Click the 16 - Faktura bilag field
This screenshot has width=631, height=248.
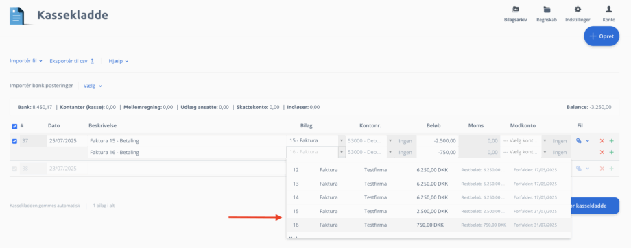point(312,152)
